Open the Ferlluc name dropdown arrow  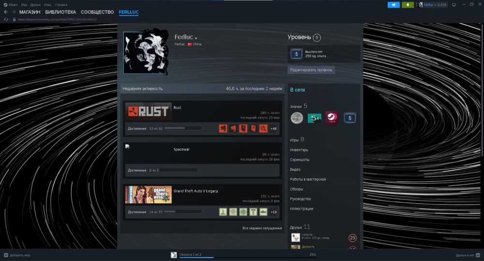pyautogui.click(x=196, y=38)
